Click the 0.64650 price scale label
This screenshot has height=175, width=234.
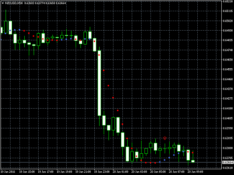pyautogui.click(x=228, y=60)
